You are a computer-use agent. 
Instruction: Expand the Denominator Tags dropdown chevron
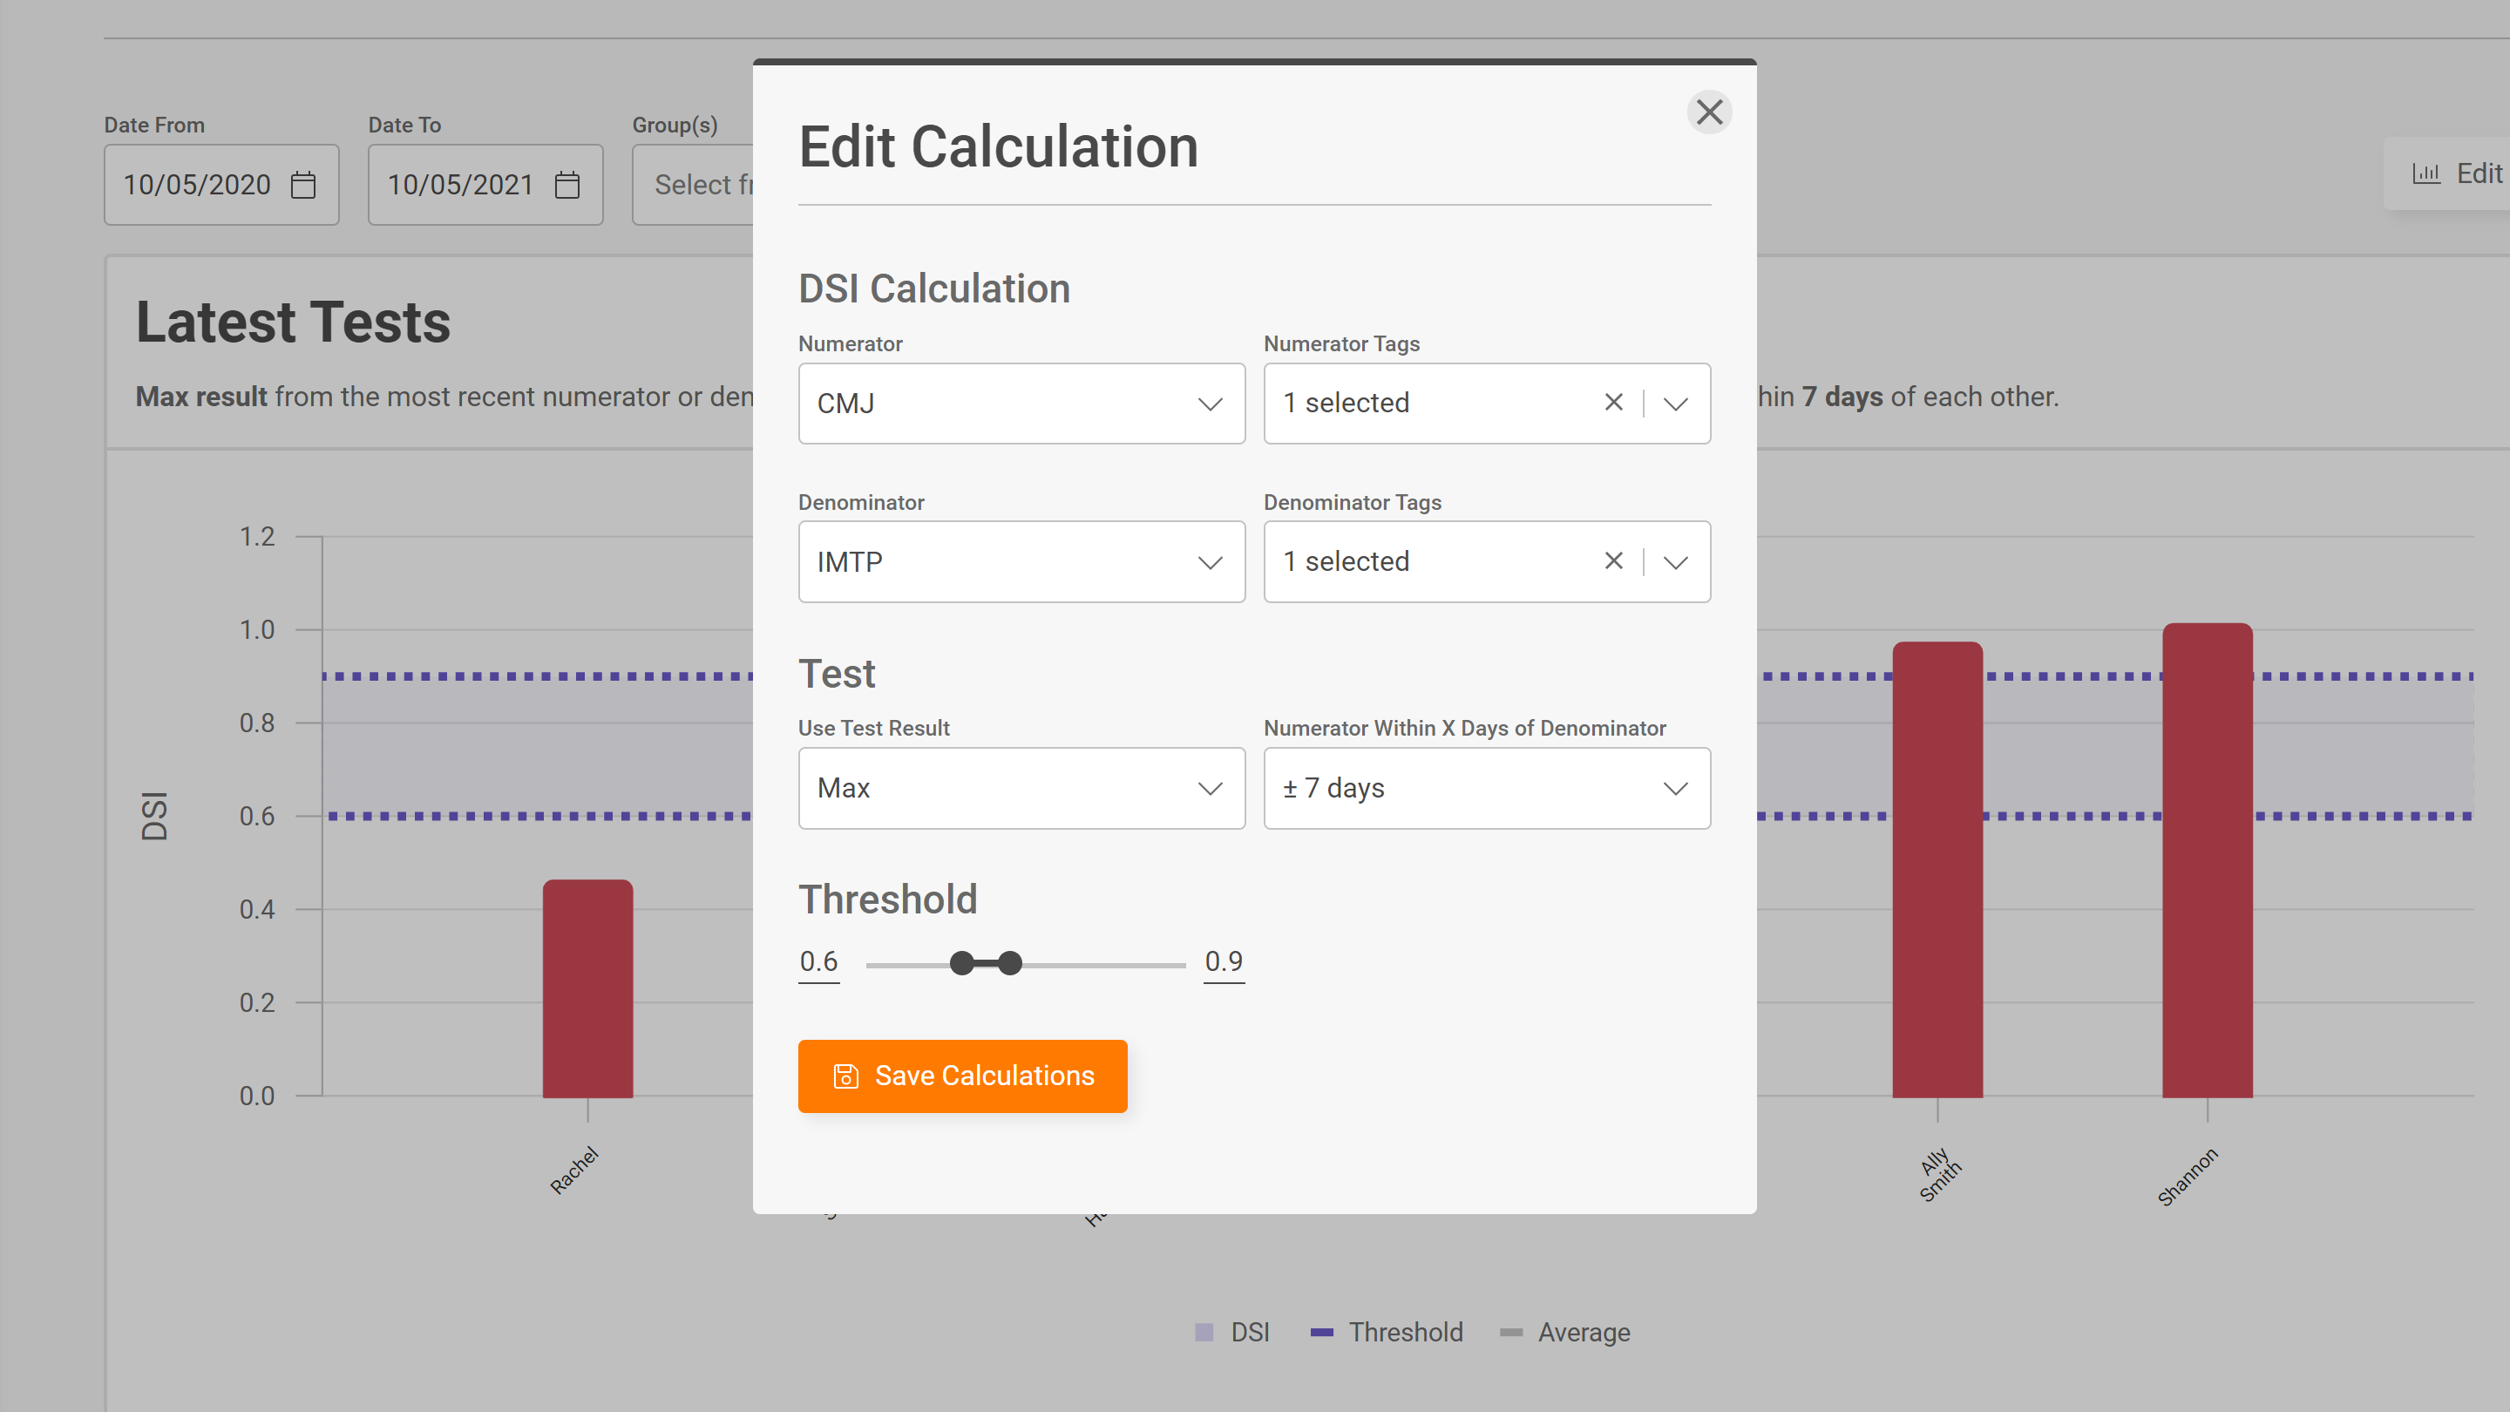click(x=1676, y=561)
